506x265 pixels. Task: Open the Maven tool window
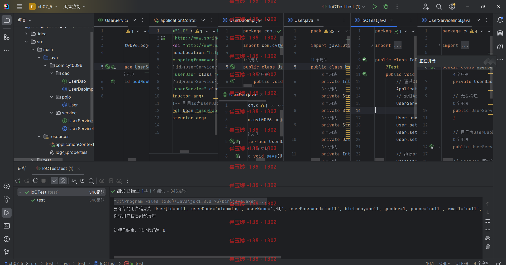pyautogui.click(x=500, y=46)
